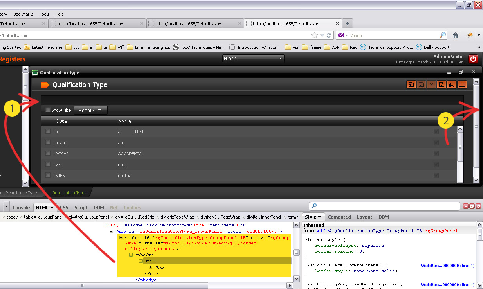This screenshot has width=483, height=289.
Task: Click the print icon in Qualification Type
Action: (452, 84)
